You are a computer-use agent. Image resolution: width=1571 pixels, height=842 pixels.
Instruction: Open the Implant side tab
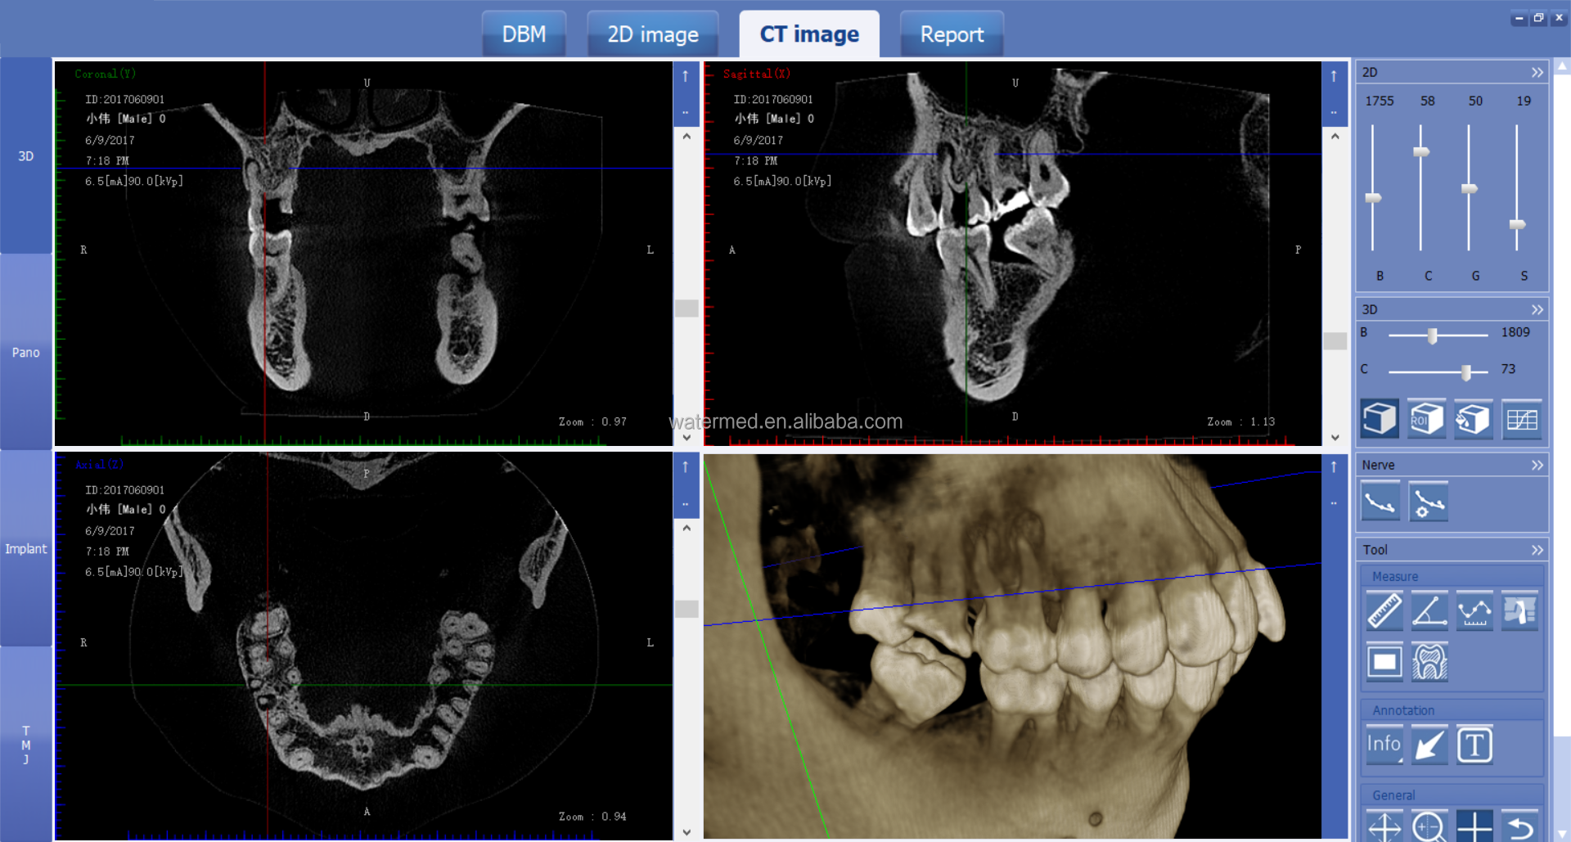26,548
